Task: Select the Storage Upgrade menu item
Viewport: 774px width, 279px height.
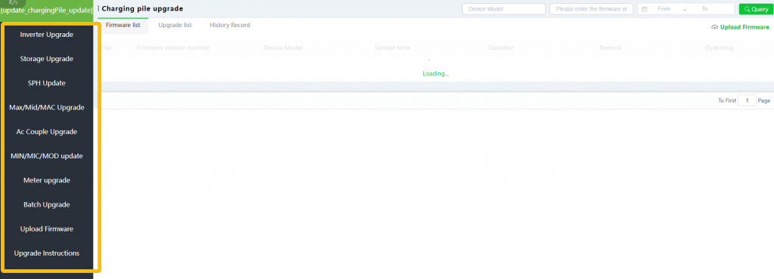Action: click(x=46, y=59)
